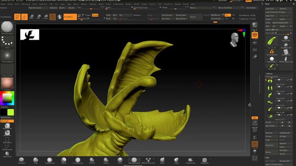This screenshot has height=166, width=296.
Task: Select the hPolish brush
Action: click(92, 160)
